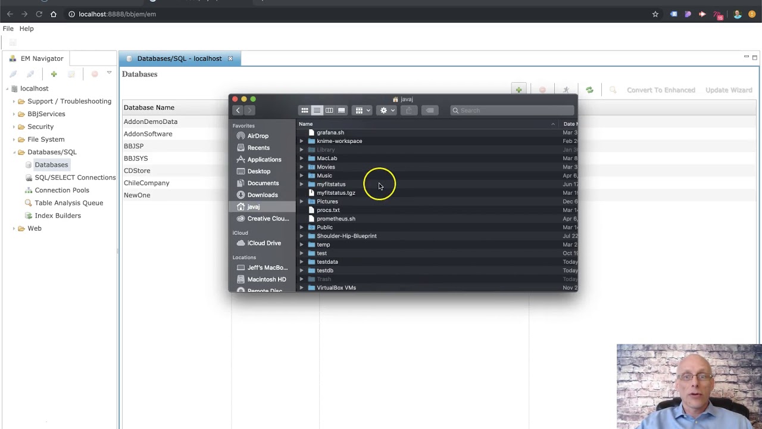This screenshot has width=762, height=429.
Task: Switch Finder to icon view
Action: pos(304,110)
